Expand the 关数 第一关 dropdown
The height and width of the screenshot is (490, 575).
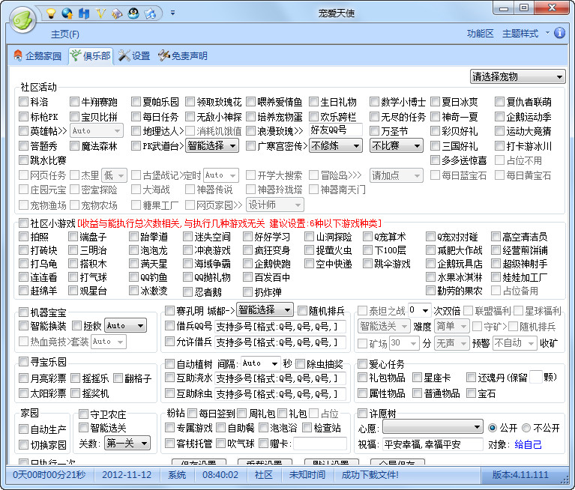pos(127,443)
